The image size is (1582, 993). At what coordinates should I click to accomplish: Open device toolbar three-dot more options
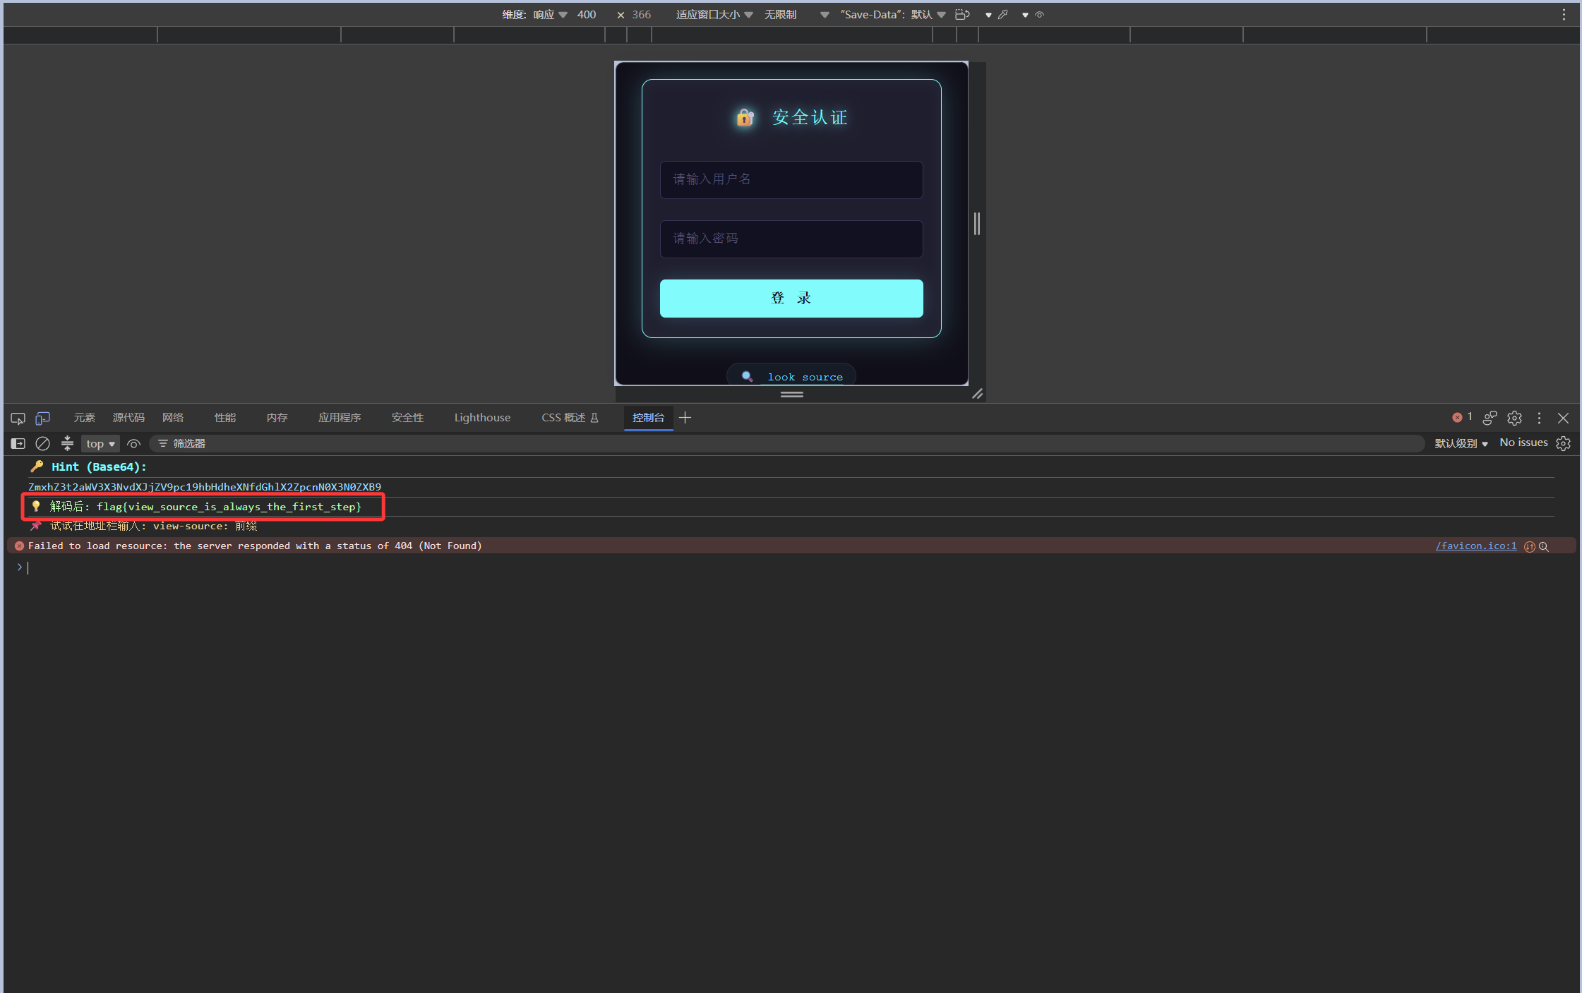1564,15
